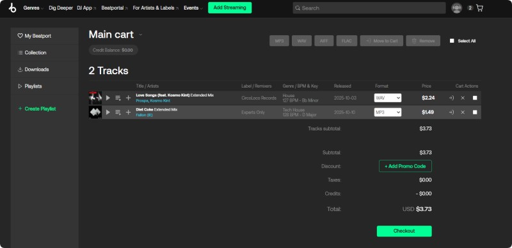This screenshot has height=248, width=512.
Task: Click the FLAC bulk format button
Action: 347,41
